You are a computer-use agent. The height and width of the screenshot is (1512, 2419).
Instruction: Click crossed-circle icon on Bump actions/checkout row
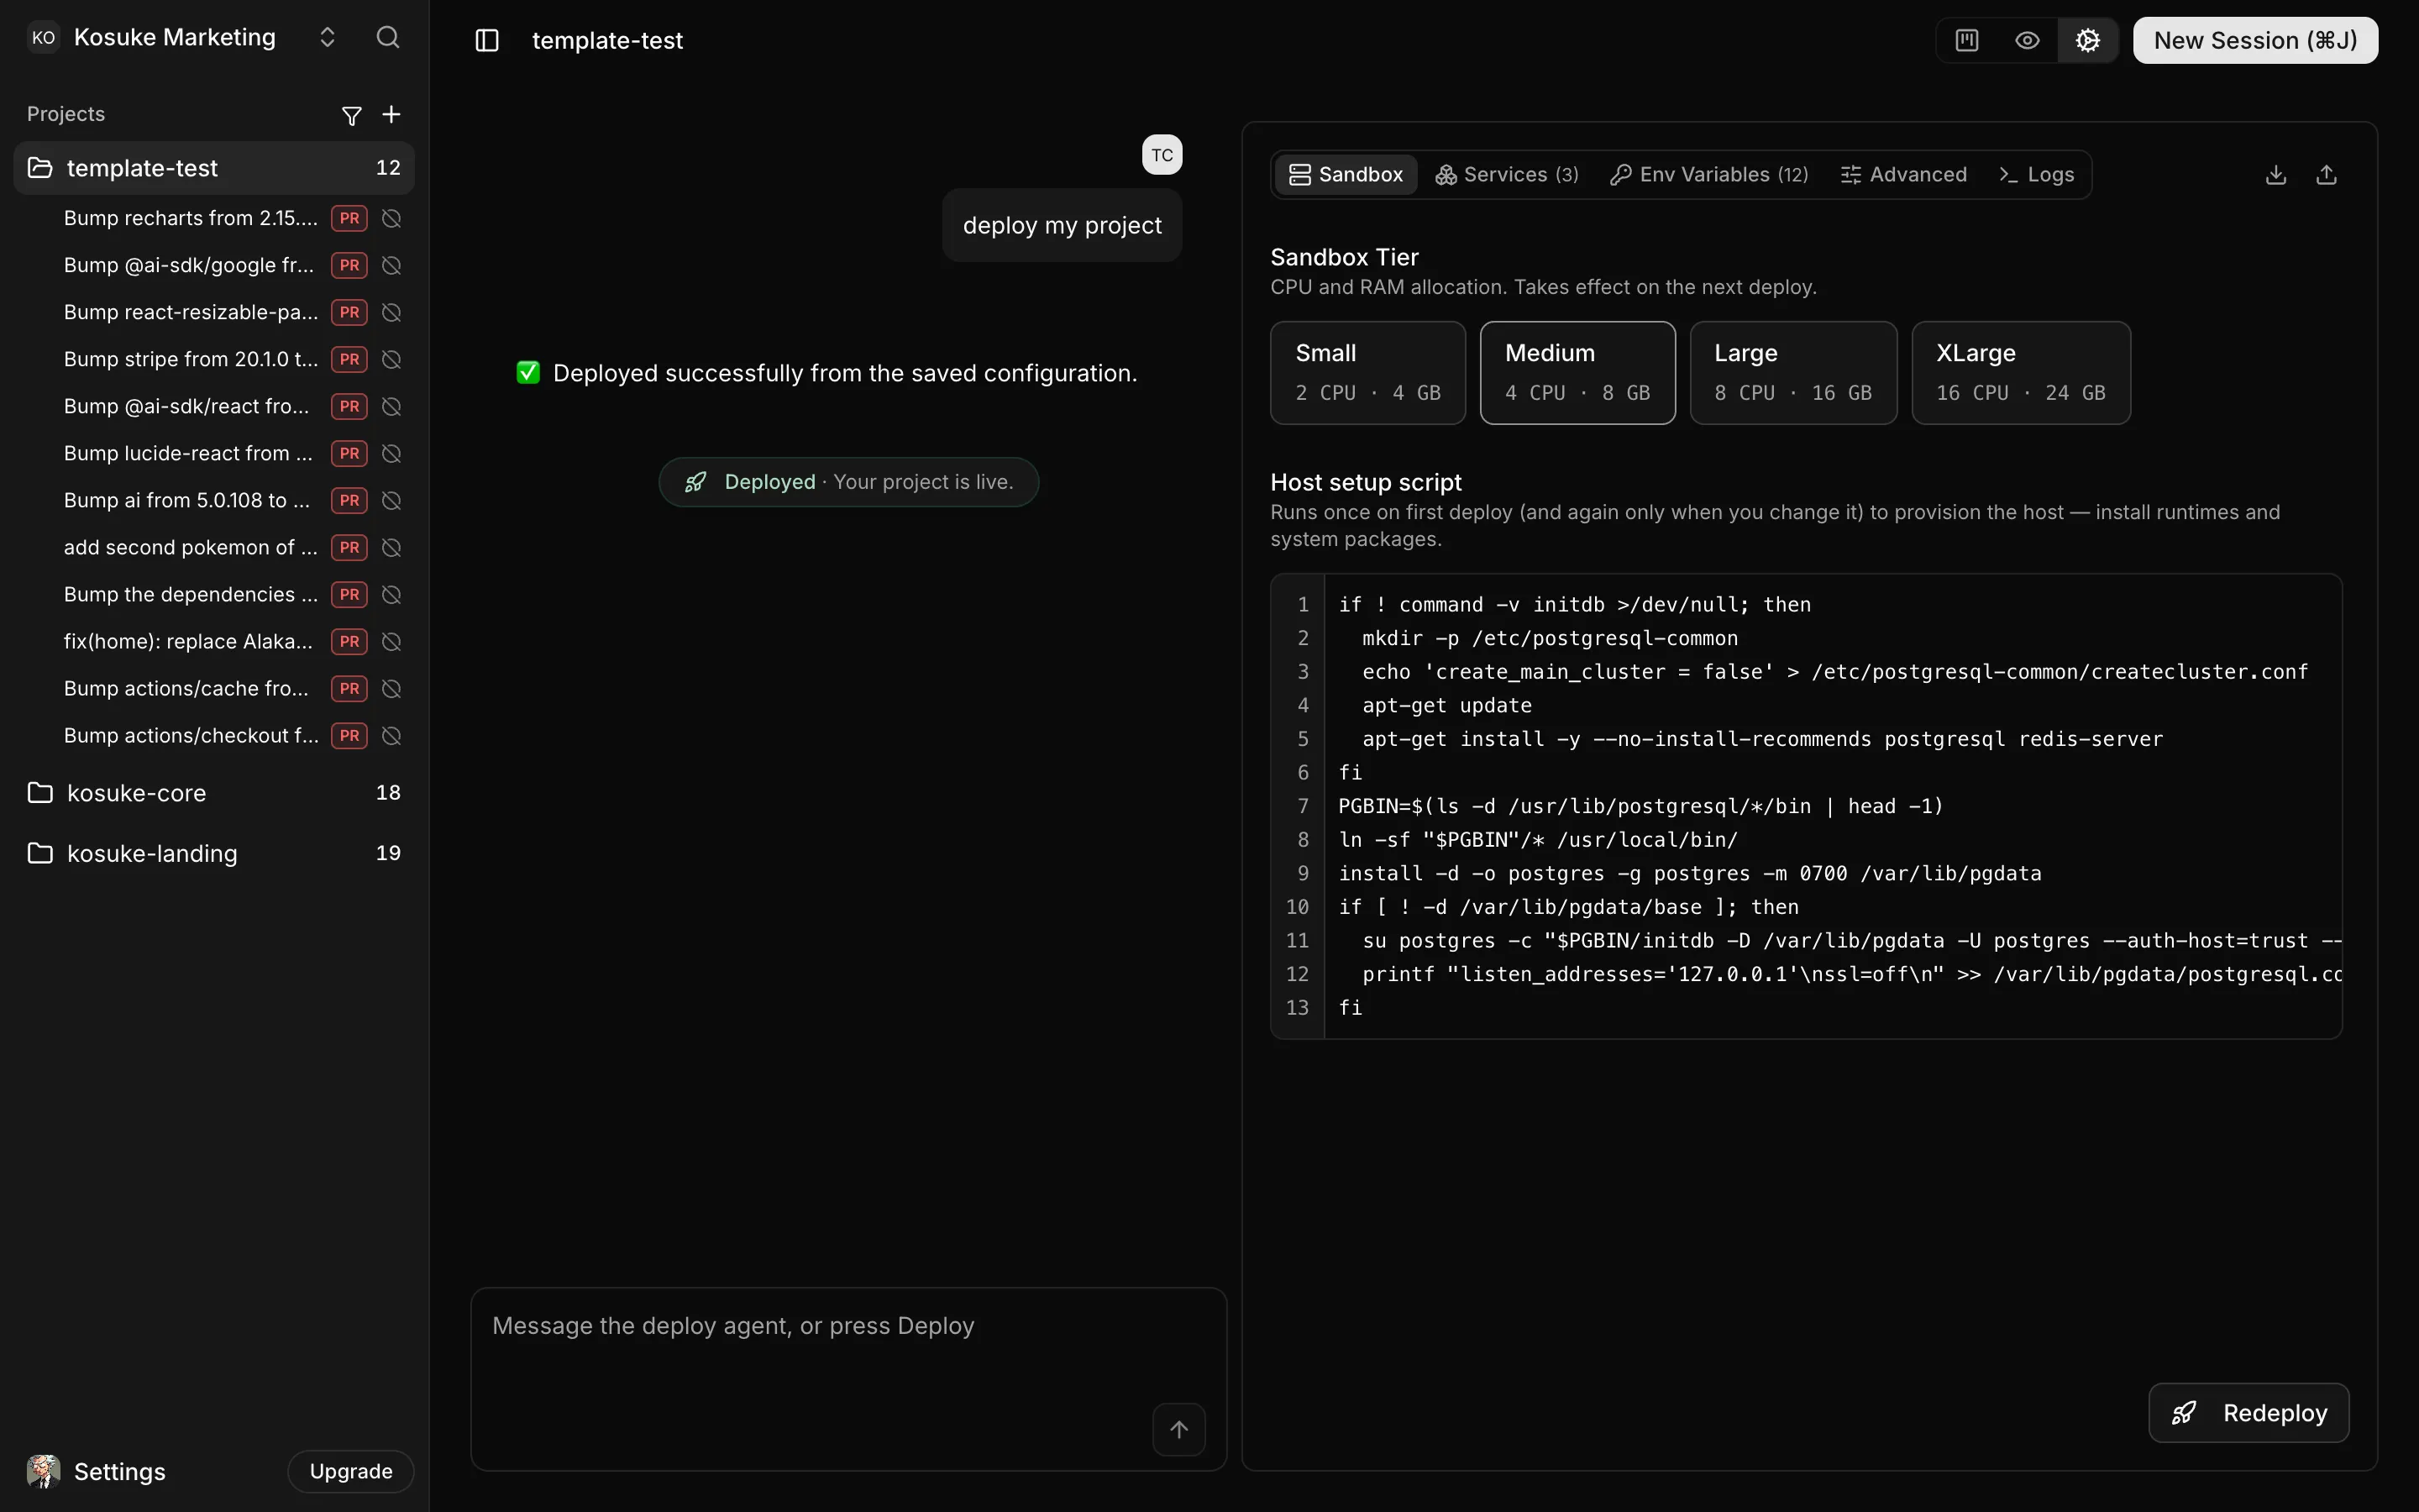click(x=392, y=735)
